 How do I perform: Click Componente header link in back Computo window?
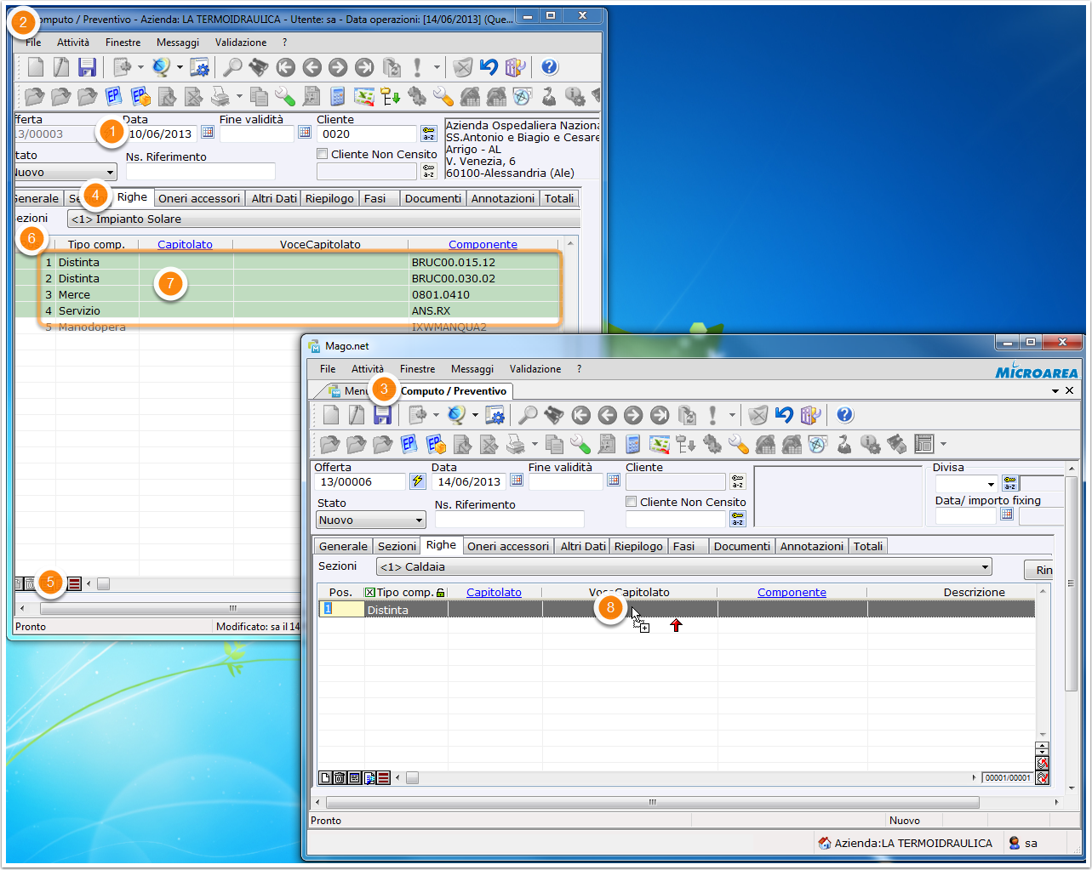pyautogui.click(x=483, y=244)
